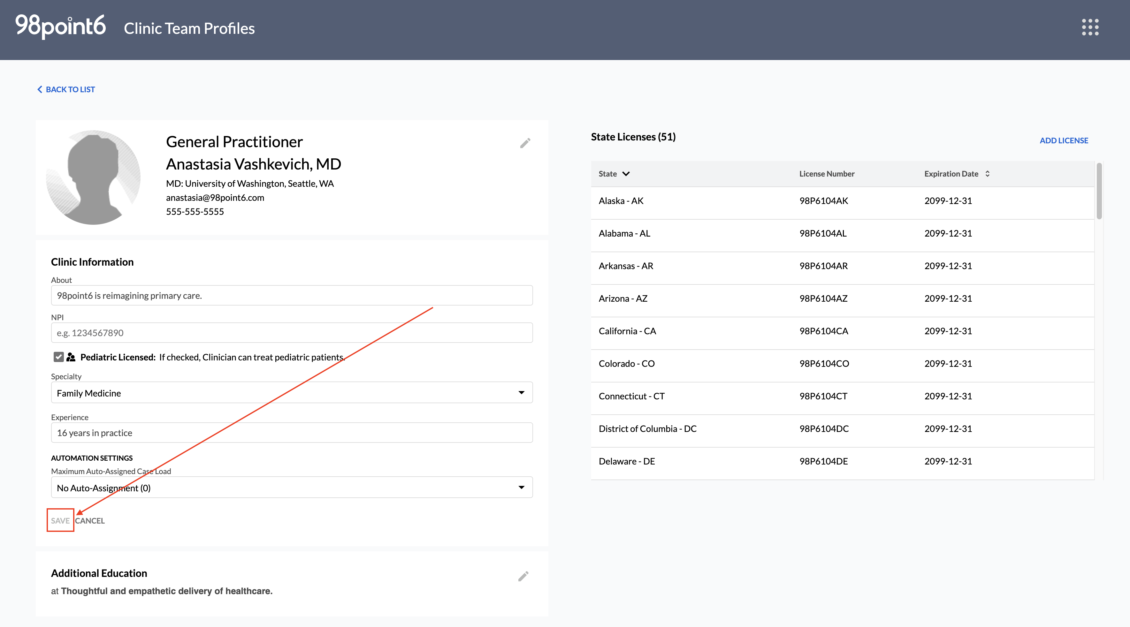Click the email anastasia@98point6.com
This screenshot has height=627, width=1130.
click(215, 198)
